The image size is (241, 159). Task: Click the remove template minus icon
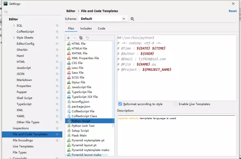tap(75, 38)
